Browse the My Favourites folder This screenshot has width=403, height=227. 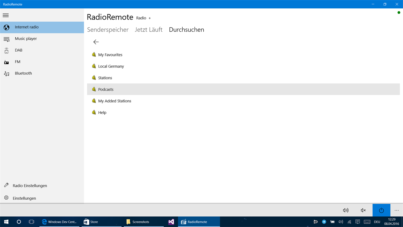(110, 55)
